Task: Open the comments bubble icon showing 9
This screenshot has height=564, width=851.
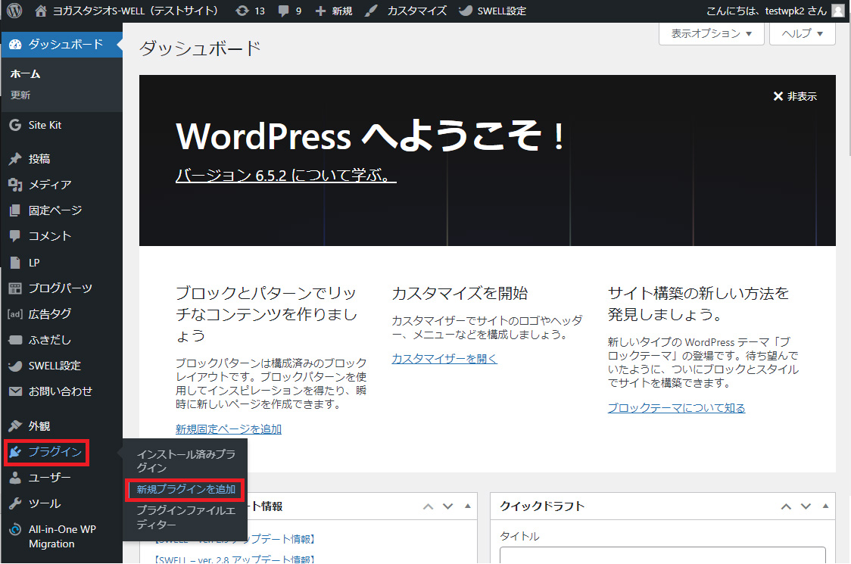Action: point(283,11)
